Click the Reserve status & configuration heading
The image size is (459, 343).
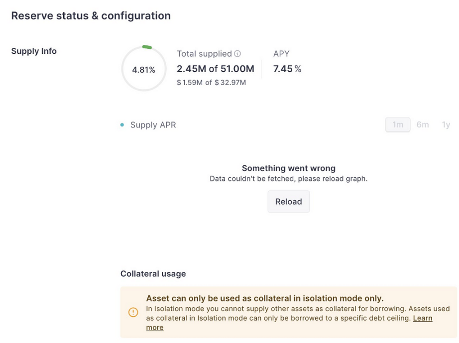coord(91,16)
